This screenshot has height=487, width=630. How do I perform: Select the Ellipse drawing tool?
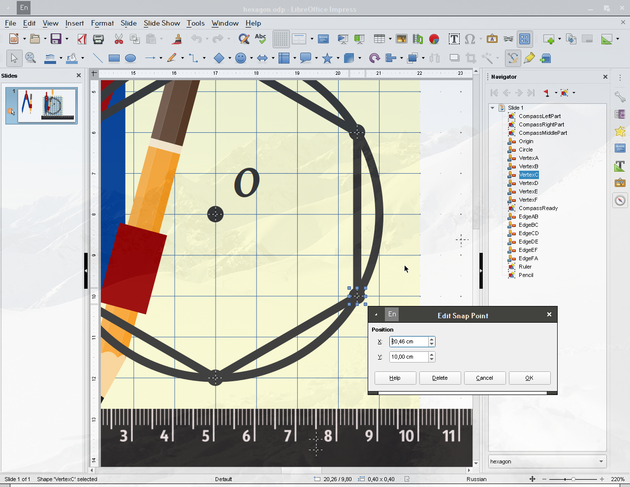[130, 59]
